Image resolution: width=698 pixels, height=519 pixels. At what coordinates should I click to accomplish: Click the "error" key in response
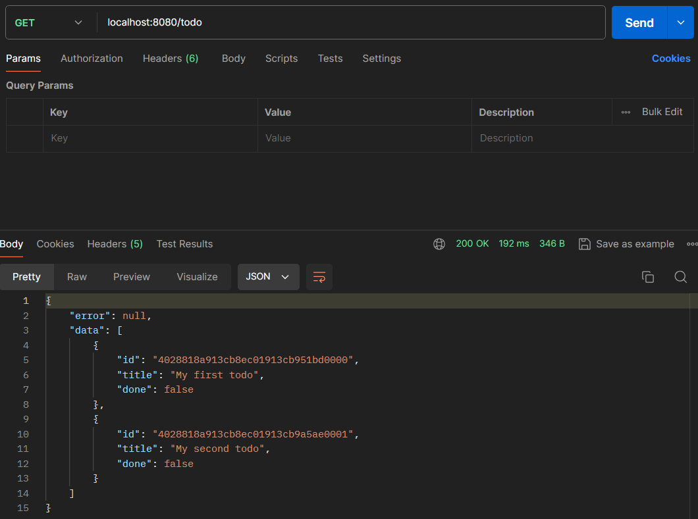(90, 316)
